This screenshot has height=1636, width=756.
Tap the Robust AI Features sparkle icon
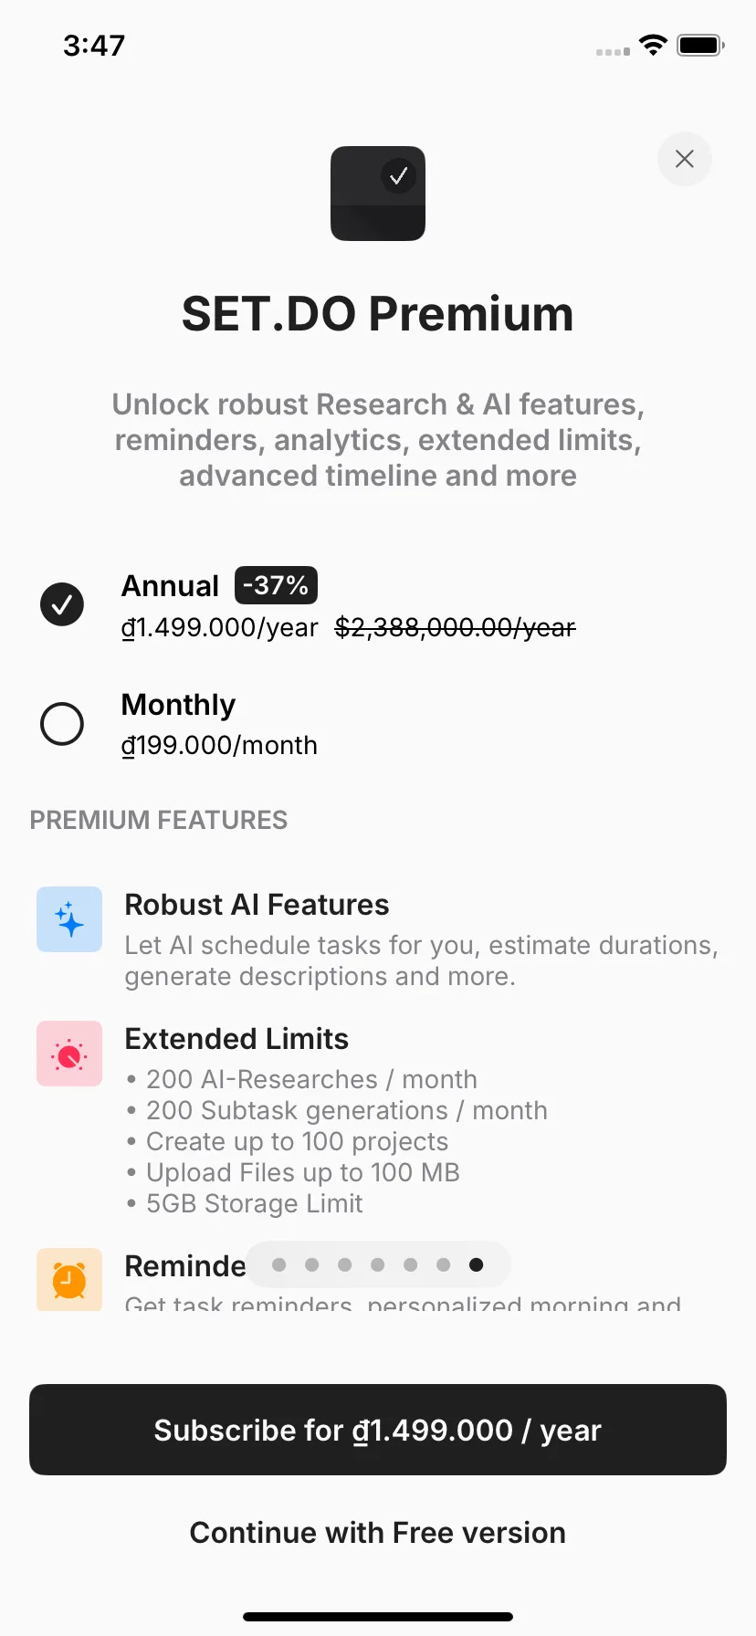point(69,919)
